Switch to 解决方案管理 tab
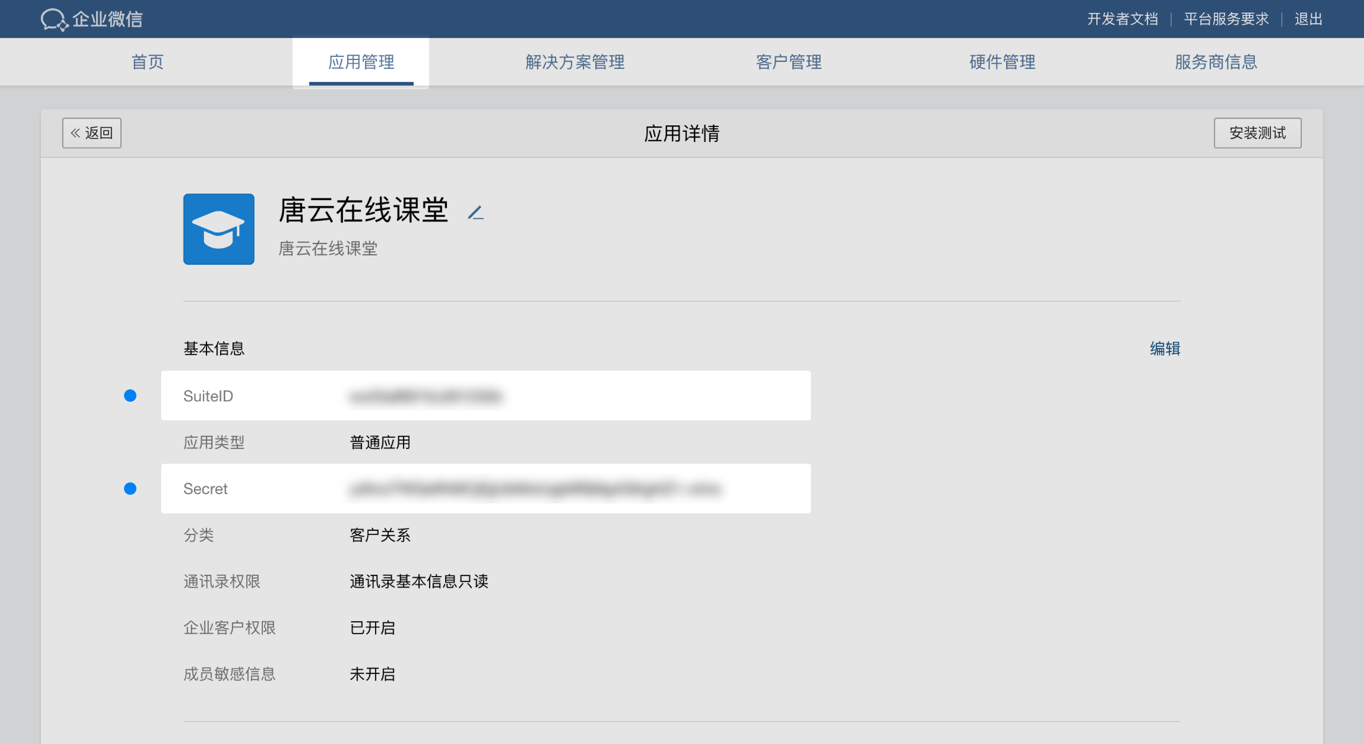 coord(575,62)
